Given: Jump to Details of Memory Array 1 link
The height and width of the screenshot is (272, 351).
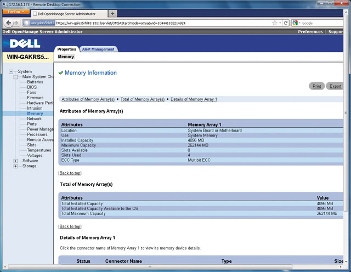Looking at the screenshot, I should point(194,99).
